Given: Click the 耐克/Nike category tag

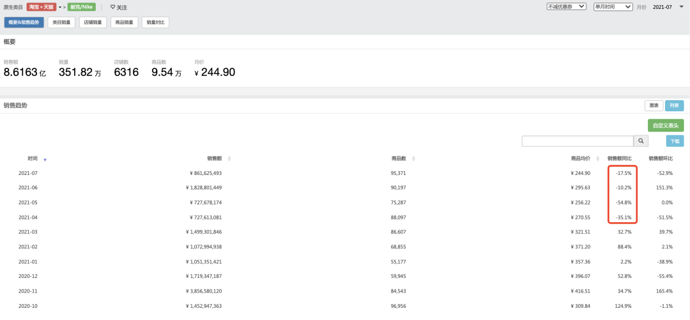Looking at the screenshot, I should 81,7.
